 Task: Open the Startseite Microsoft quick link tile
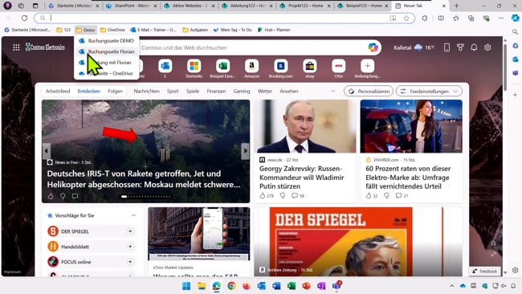click(194, 69)
